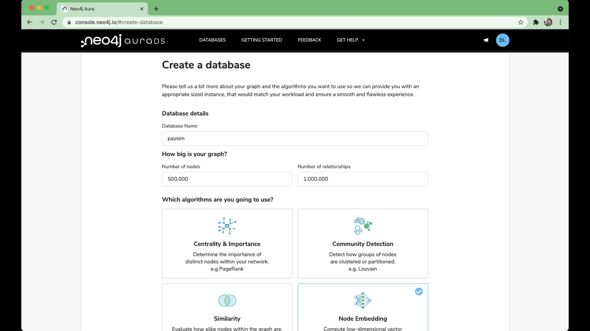Viewport: 590px width, 331px height.
Task: Open the Chrome profile picture
Action: pyautogui.click(x=548, y=22)
